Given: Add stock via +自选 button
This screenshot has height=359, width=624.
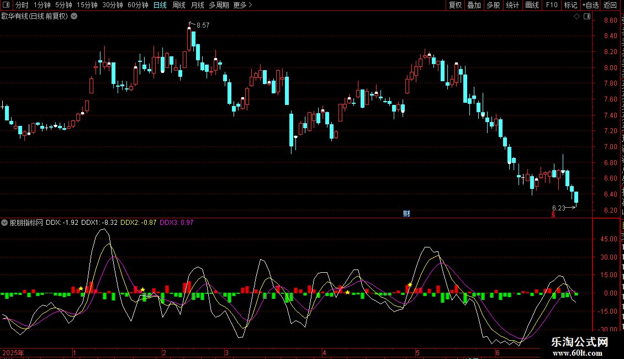Looking at the screenshot, I should coord(590,5).
